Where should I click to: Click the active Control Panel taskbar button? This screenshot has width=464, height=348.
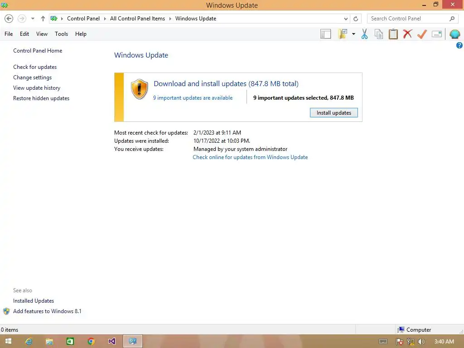pos(133,341)
